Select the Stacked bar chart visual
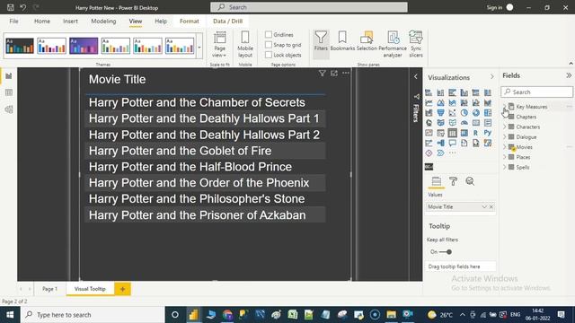575x323 pixels. (429, 92)
